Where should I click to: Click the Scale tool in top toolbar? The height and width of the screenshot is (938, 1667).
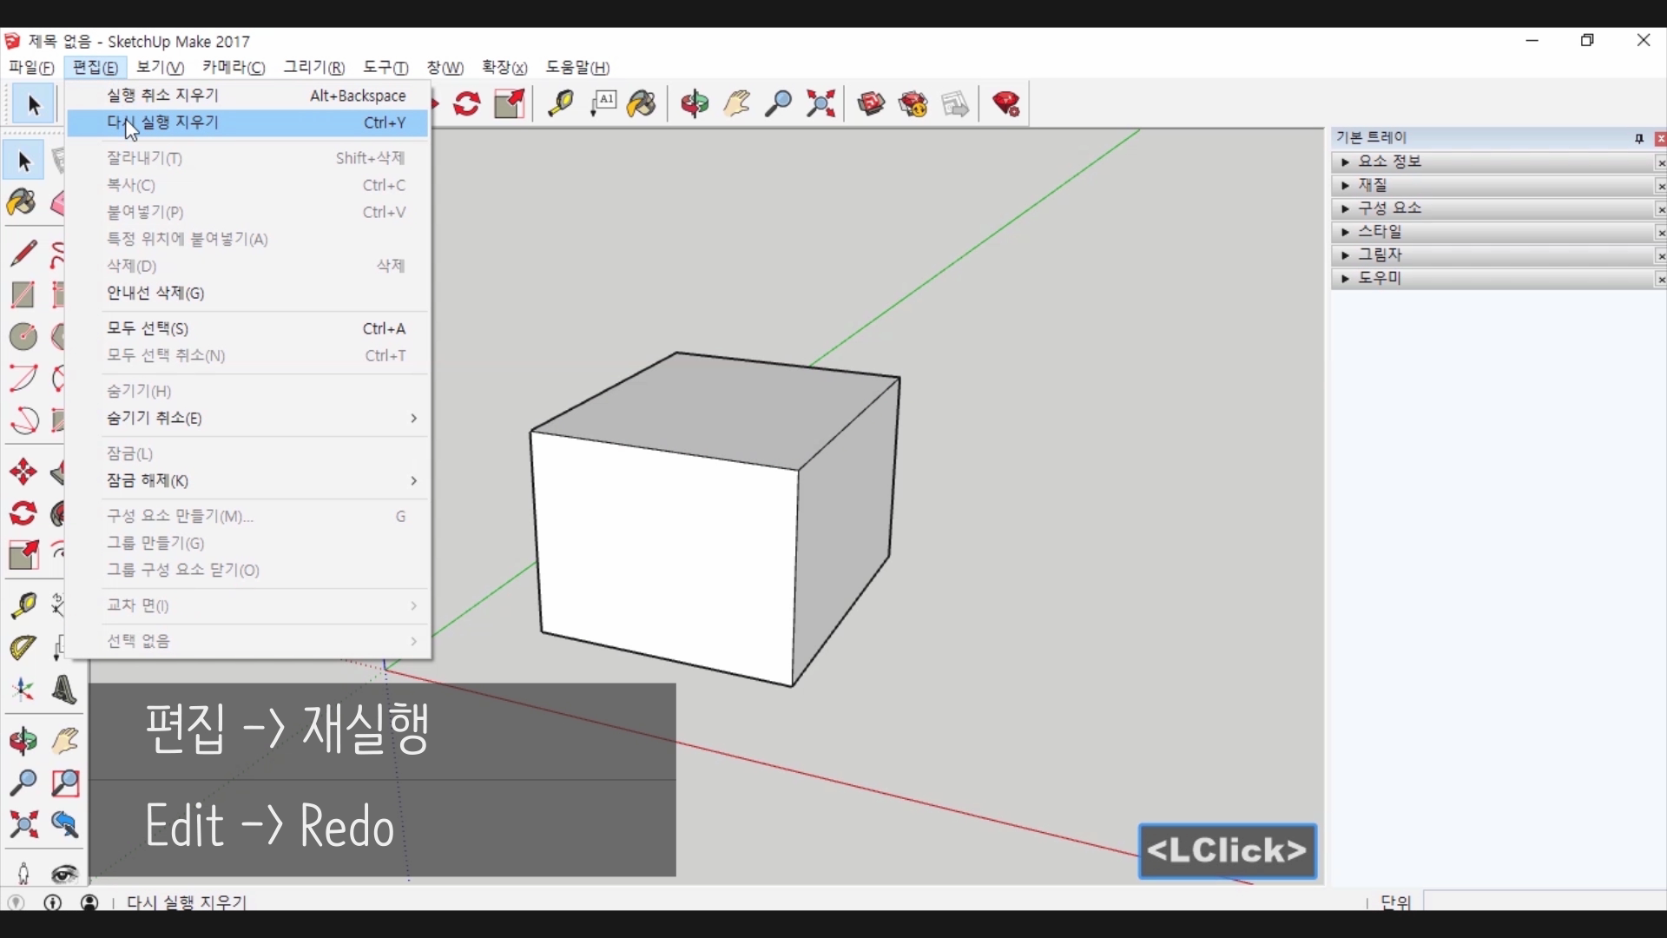pos(510,104)
